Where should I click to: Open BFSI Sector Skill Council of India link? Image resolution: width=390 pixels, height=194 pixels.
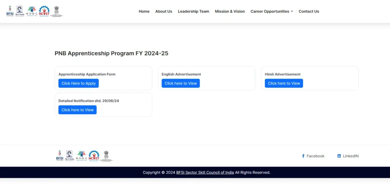[205, 172]
